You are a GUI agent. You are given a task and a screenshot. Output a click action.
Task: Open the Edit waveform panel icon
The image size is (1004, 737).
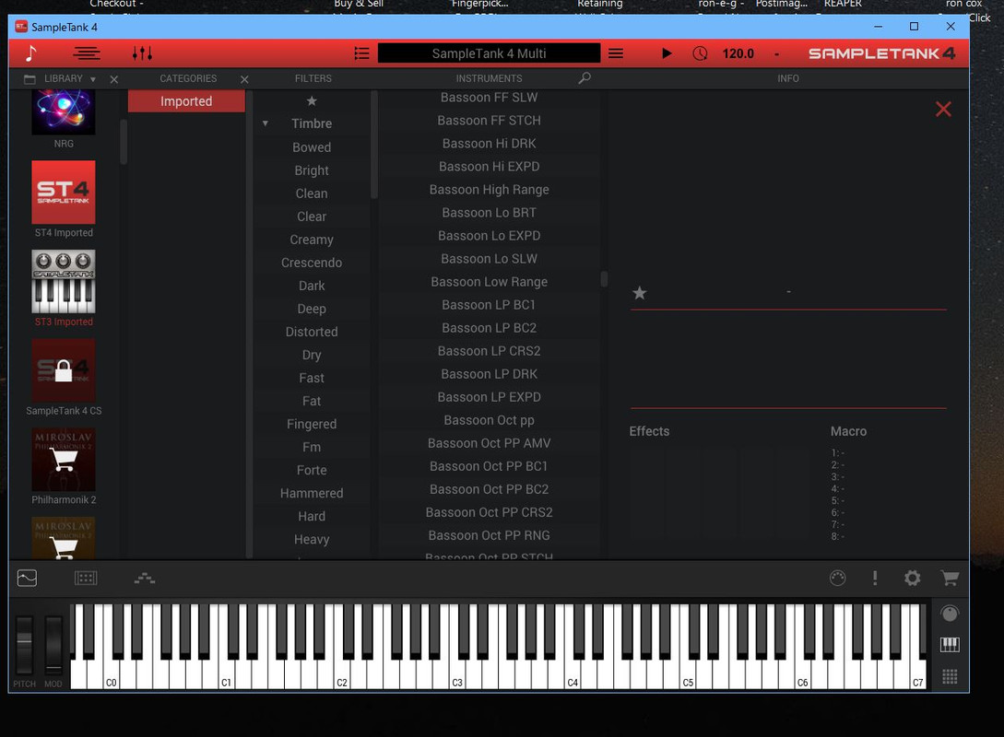pos(27,579)
